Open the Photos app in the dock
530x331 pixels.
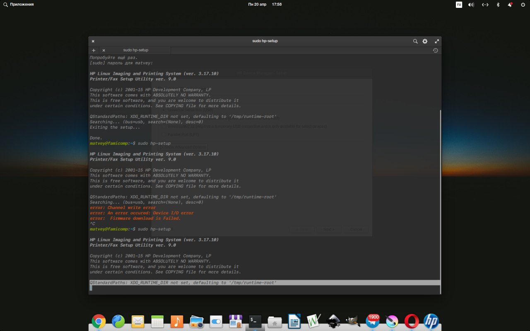coord(196,321)
